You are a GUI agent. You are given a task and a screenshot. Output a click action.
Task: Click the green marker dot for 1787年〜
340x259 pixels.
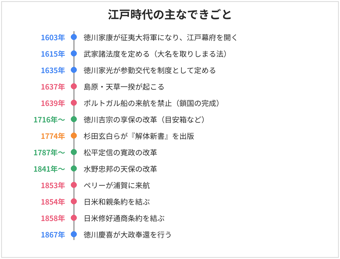pos(74,152)
